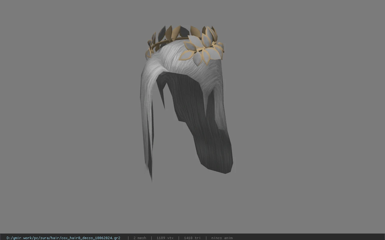Click the '1189 vtx' vertex count
This screenshot has width=385, height=240.
[x=165, y=238]
